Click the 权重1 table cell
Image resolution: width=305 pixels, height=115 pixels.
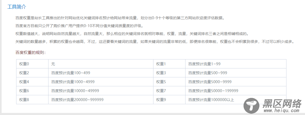(169, 64)
